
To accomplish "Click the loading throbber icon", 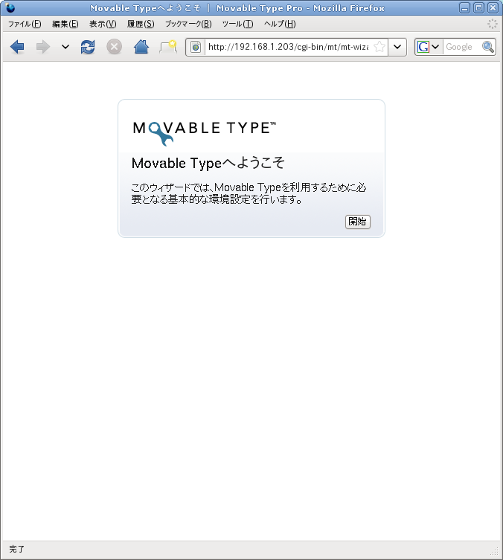I will click(493, 24).
